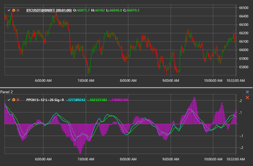The height and width of the screenshot is (166, 253).
Task: Open settings gear for PPOH indicator
Action: click(14, 100)
